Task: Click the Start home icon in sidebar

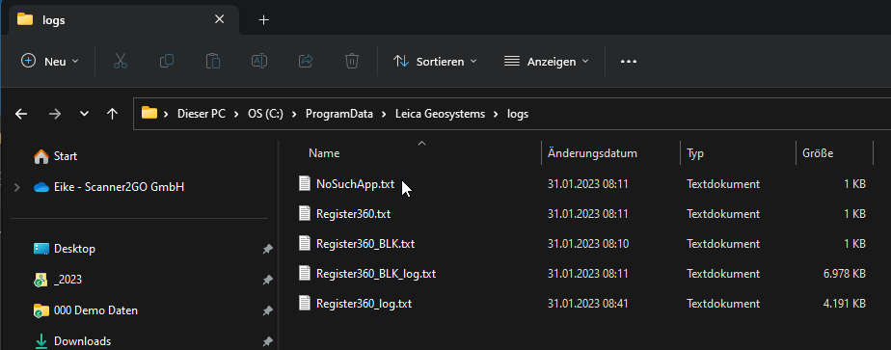Action: 40,156
